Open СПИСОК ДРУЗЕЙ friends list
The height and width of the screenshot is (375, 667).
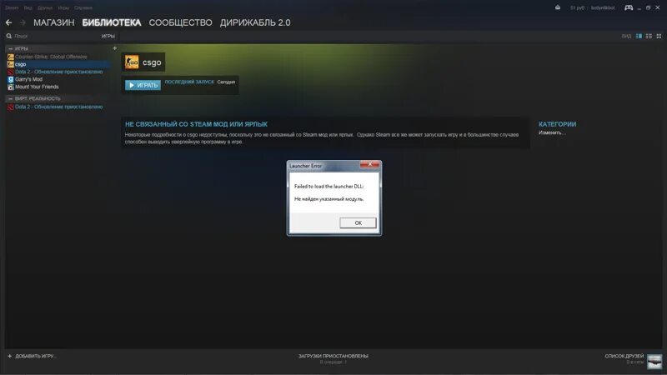tap(624, 356)
